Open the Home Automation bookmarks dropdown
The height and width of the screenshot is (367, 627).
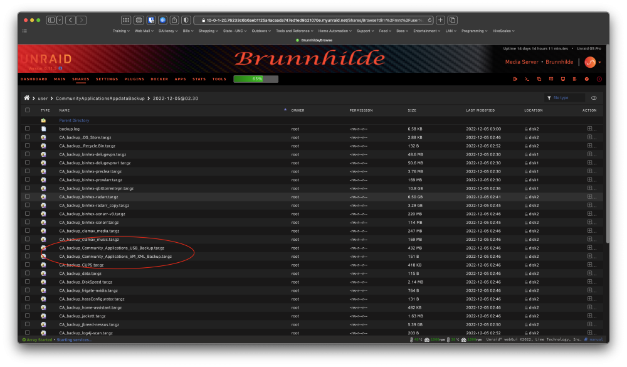coord(335,31)
